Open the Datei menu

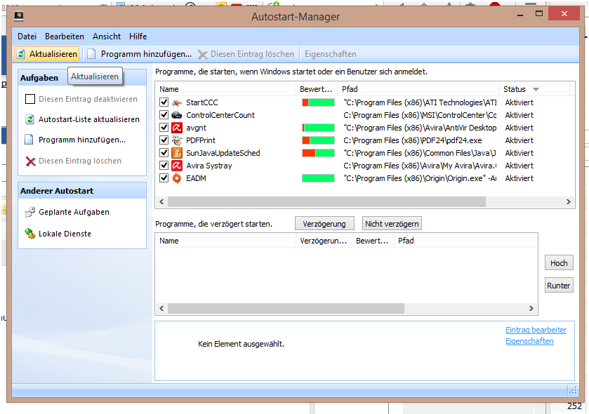27,36
